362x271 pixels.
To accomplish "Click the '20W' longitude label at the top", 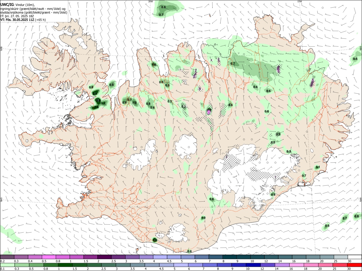I will (150, 1).
